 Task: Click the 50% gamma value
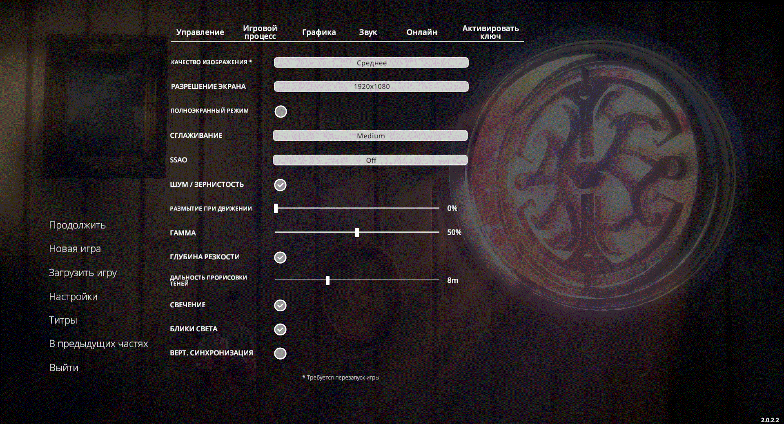pyautogui.click(x=454, y=232)
